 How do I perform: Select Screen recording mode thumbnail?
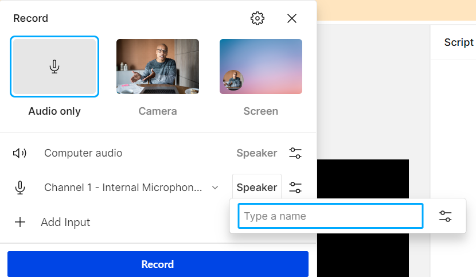261,67
